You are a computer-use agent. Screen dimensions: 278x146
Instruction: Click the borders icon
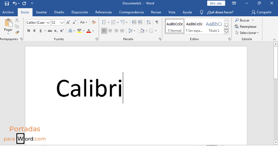(151, 31)
